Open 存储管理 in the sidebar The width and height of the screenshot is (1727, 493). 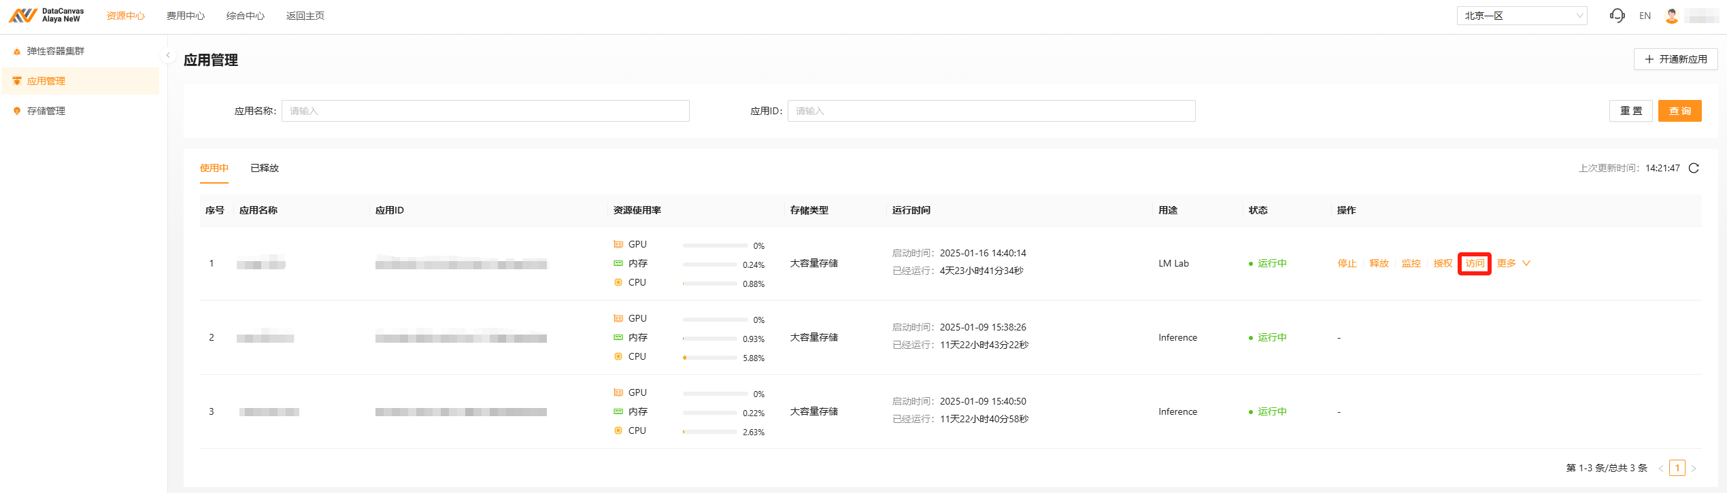[x=46, y=111]
